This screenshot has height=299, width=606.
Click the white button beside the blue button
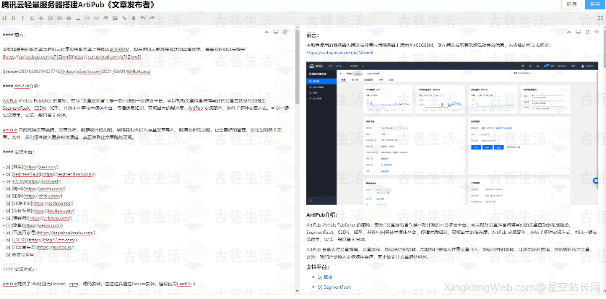coord(571,4)
